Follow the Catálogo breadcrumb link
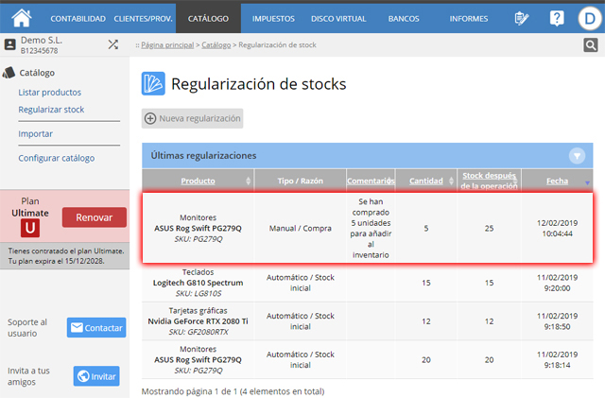 [x=216, y=45]
